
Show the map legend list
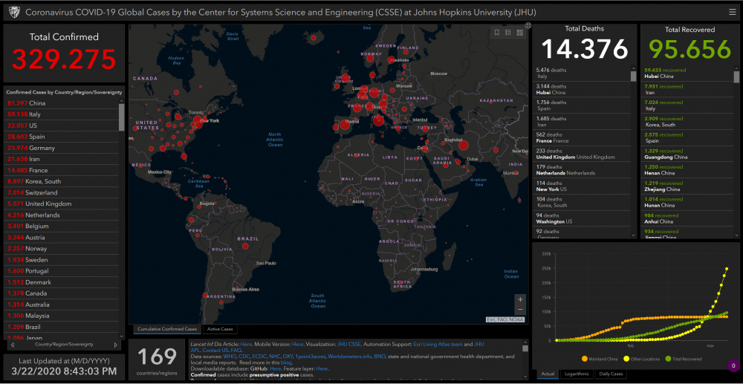pyautogui.click(x=507, y=32)
